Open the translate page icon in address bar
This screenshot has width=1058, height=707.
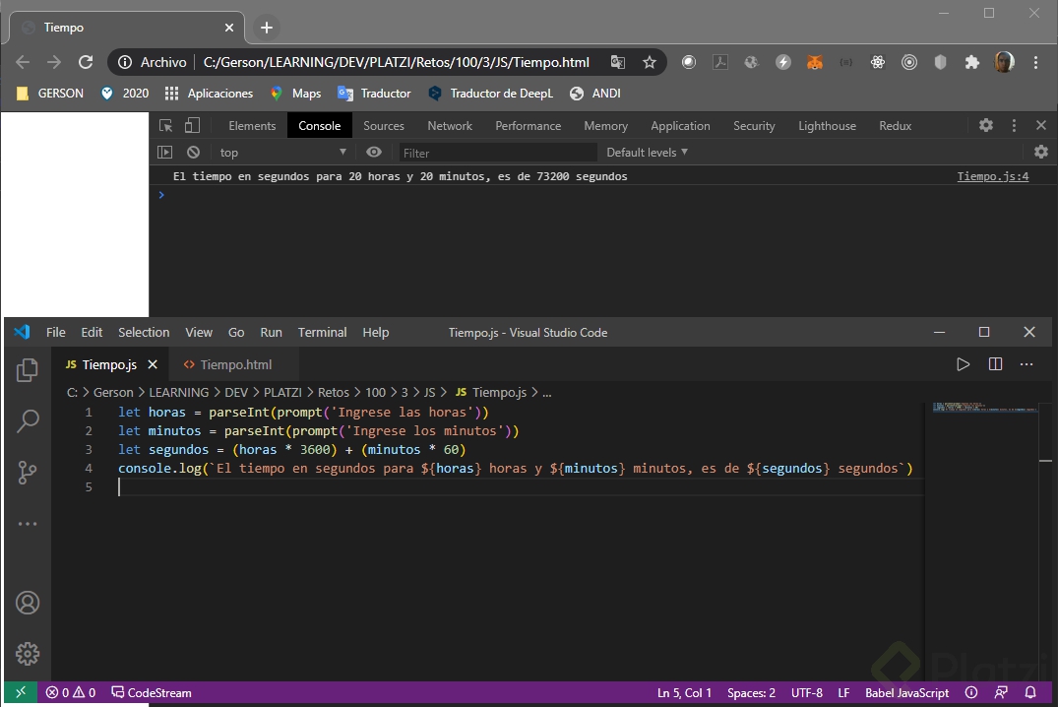(x=617, y=62)
